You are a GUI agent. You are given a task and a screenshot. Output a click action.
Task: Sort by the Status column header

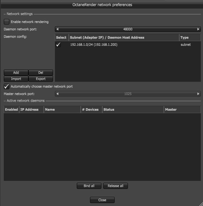[133, 110]
